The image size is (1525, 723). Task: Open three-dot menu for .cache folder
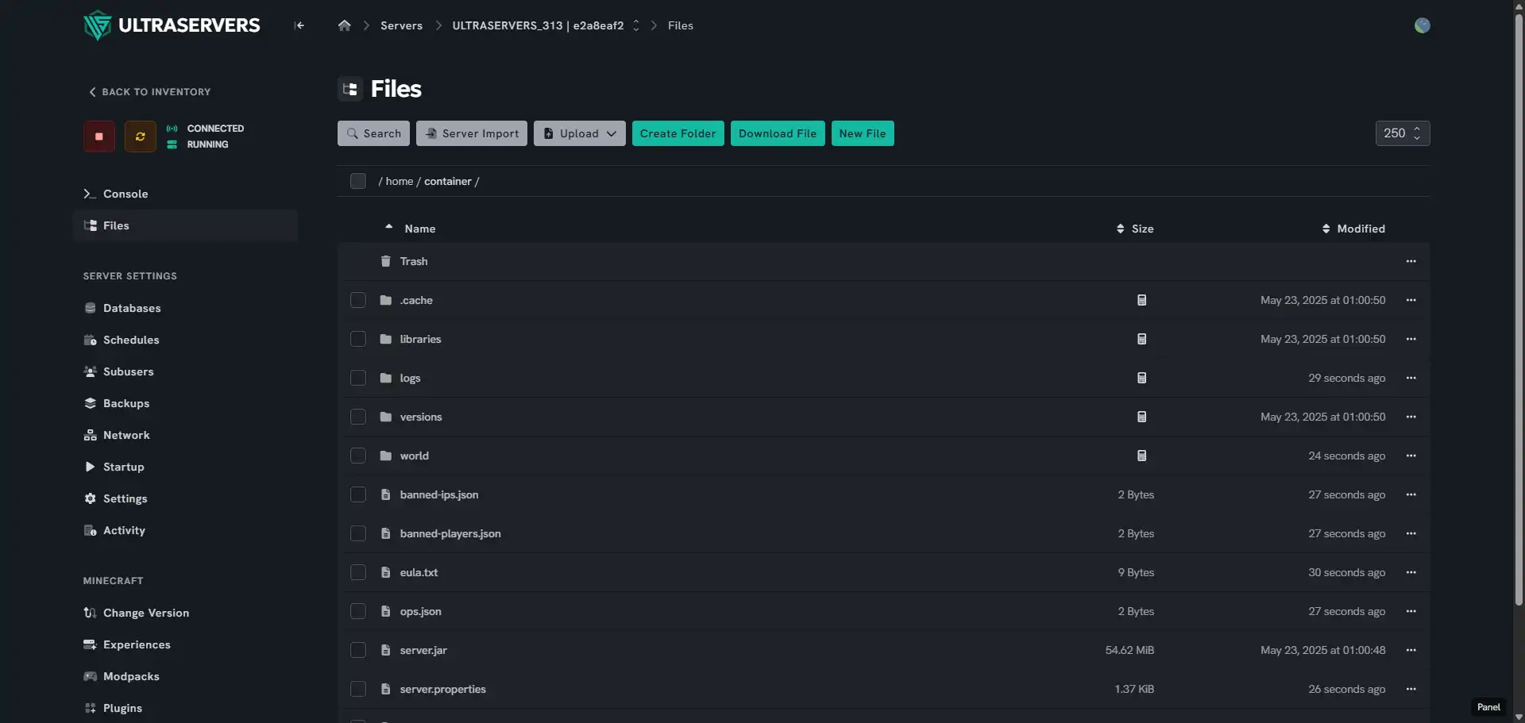pyautogui.click(x=1411, y=300)
